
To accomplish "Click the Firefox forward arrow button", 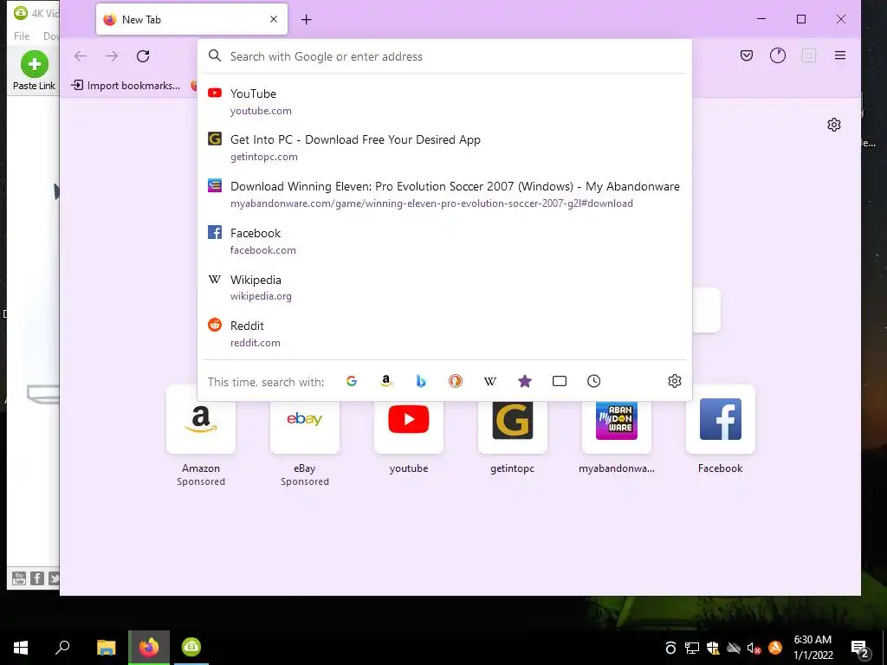I will coord(112,56).
